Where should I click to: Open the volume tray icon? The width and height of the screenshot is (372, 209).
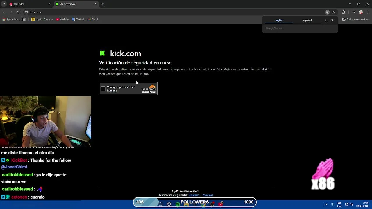point(351,204)
